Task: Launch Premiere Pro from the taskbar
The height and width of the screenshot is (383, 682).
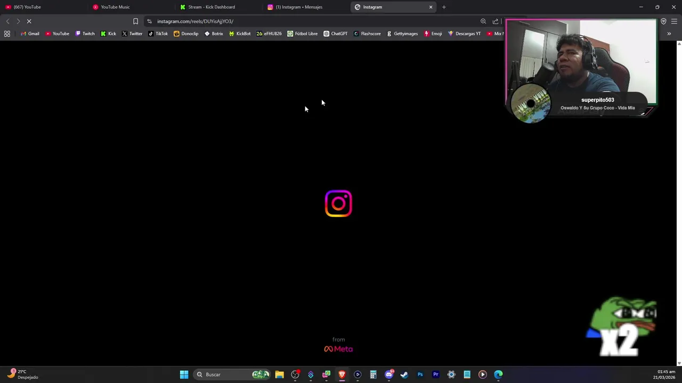Action: pos(435,374)
